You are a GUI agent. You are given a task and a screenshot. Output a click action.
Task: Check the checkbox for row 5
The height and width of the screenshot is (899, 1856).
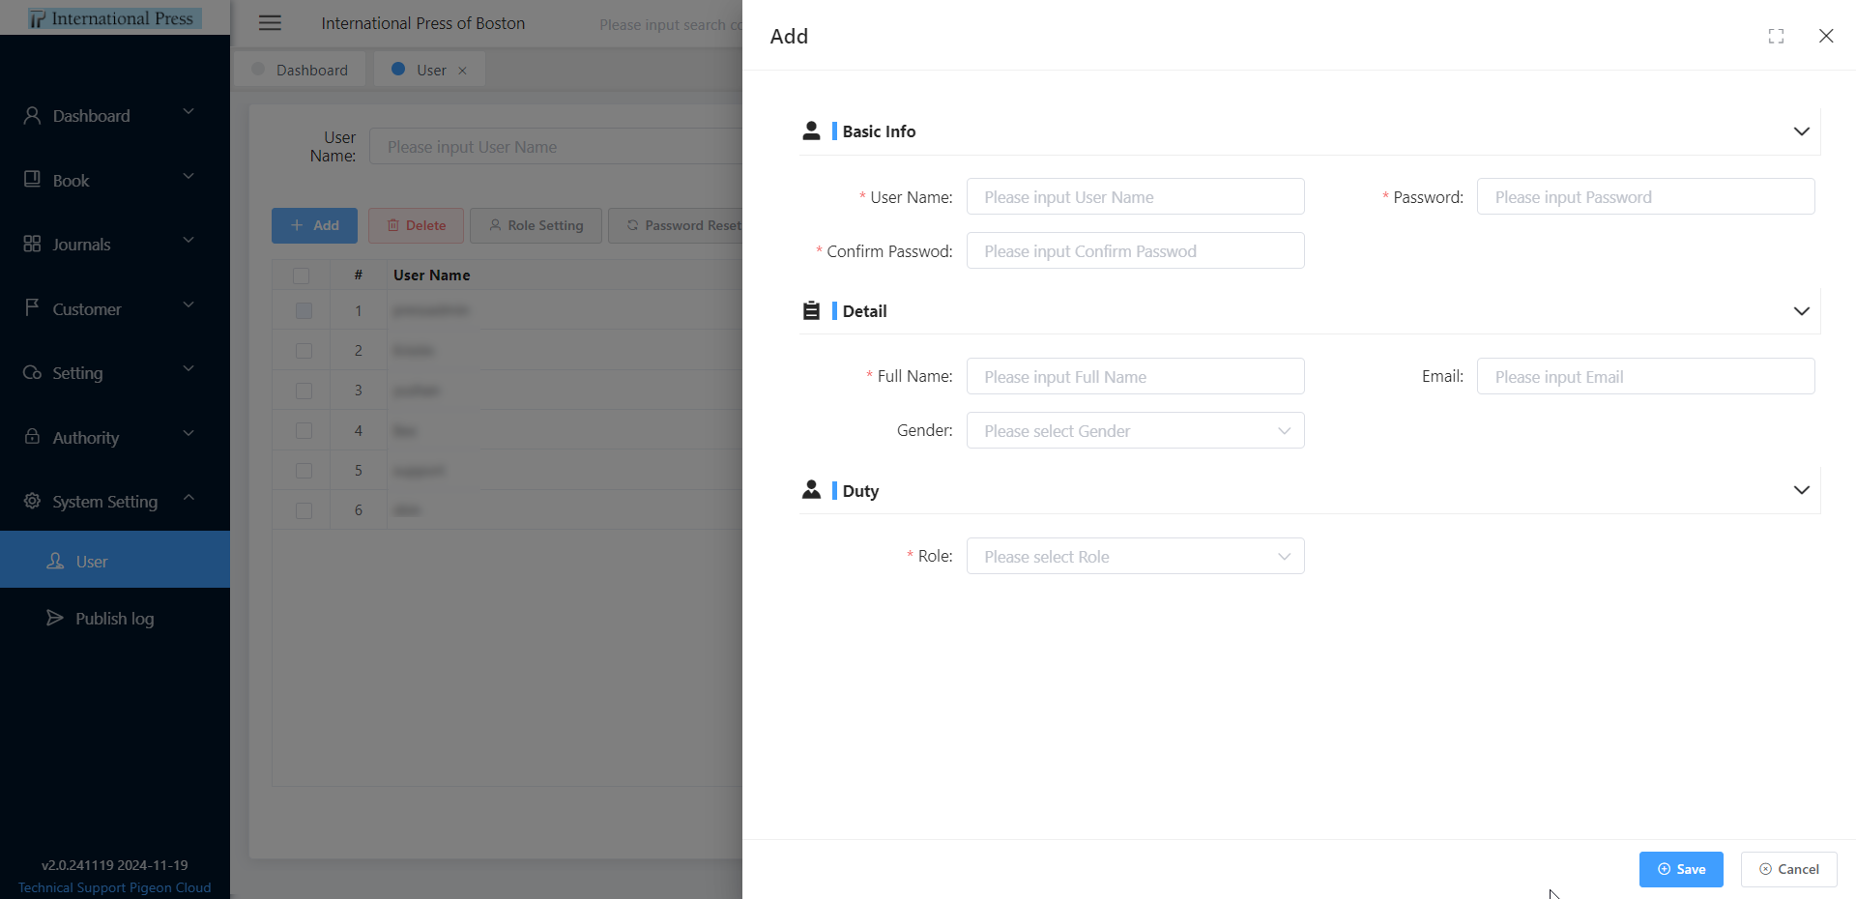click(x=304, y=470)
